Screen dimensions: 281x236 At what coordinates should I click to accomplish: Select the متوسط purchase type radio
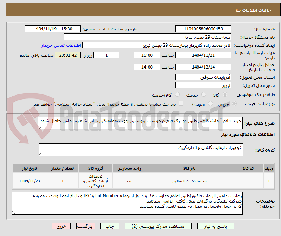[x=210, y=104]
